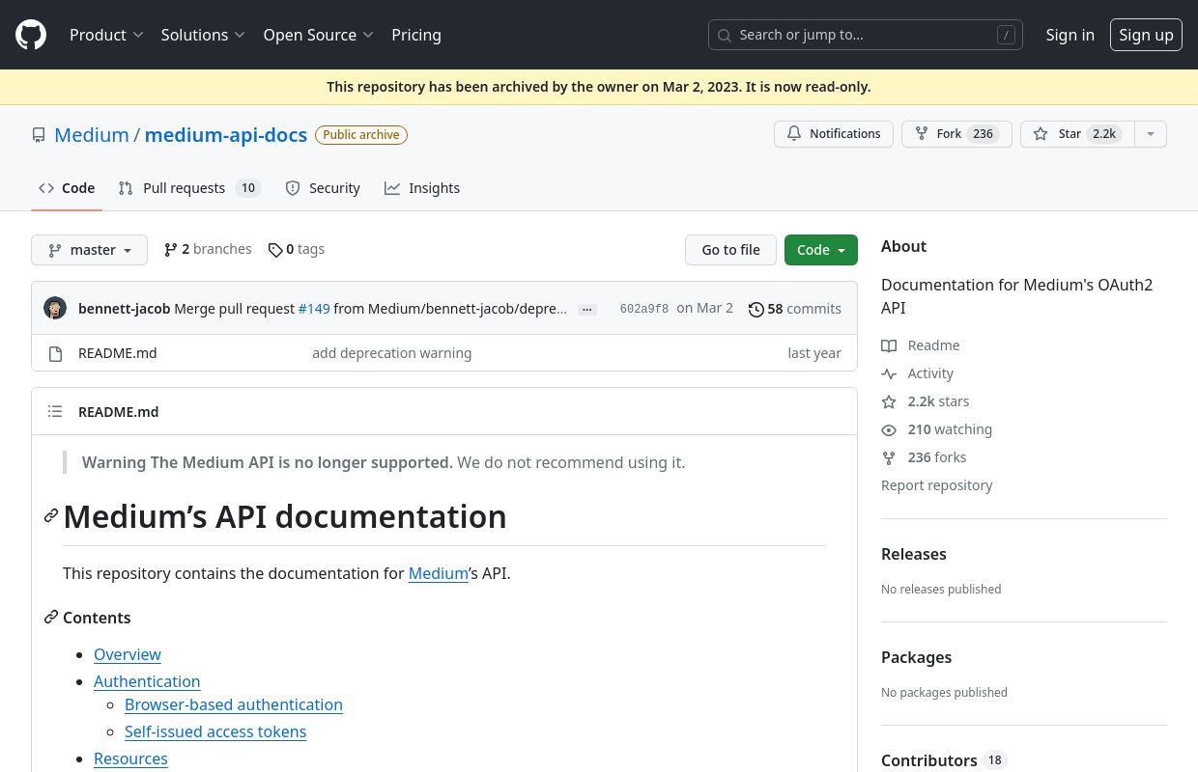
Task: Open the Resources contents link
Action: point(130,758)
